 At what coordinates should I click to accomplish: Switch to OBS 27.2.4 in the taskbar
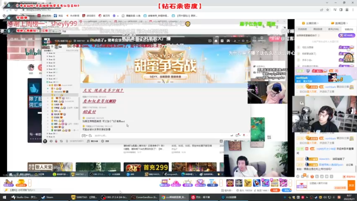pyautogui.click(x=114, y=197)
